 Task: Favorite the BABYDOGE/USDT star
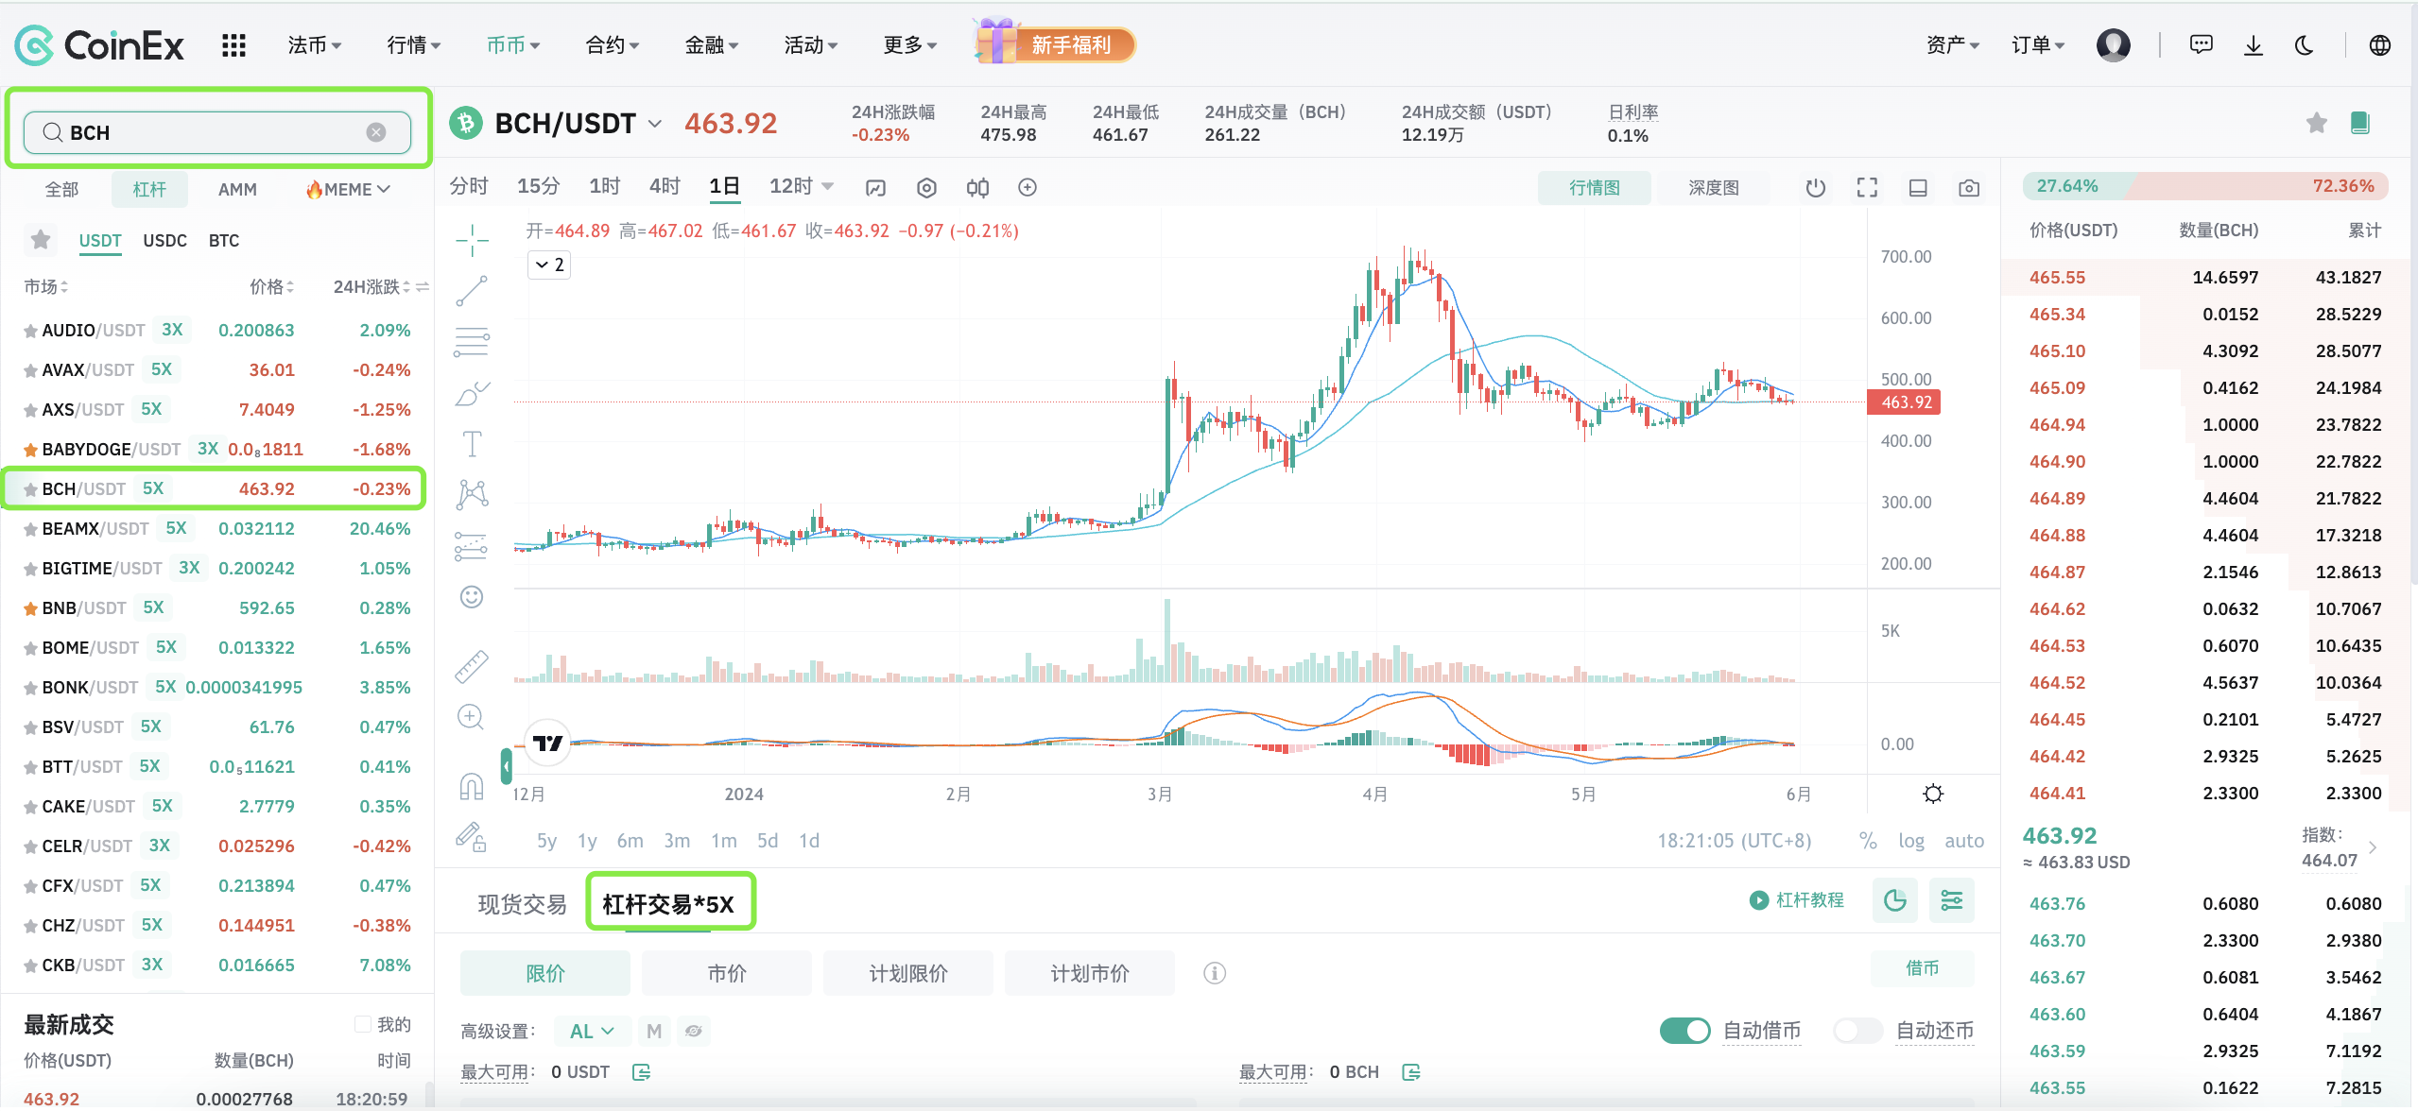[30, 450]
